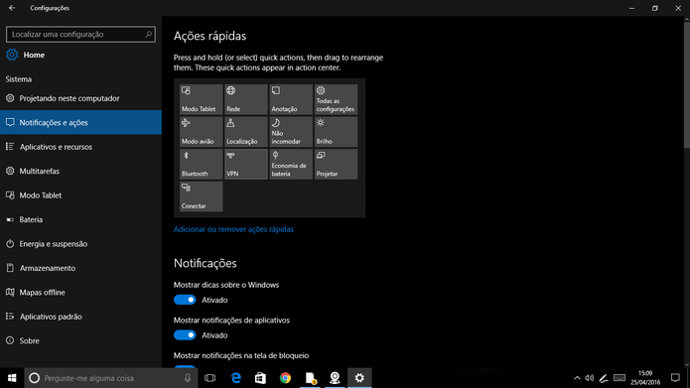
Task: Click the Localizar uma configuração search box
Action: point(81,34)
